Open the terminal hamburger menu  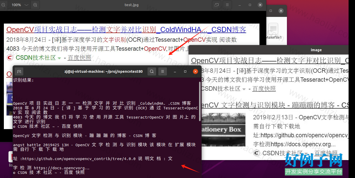[x=162, y=71]
